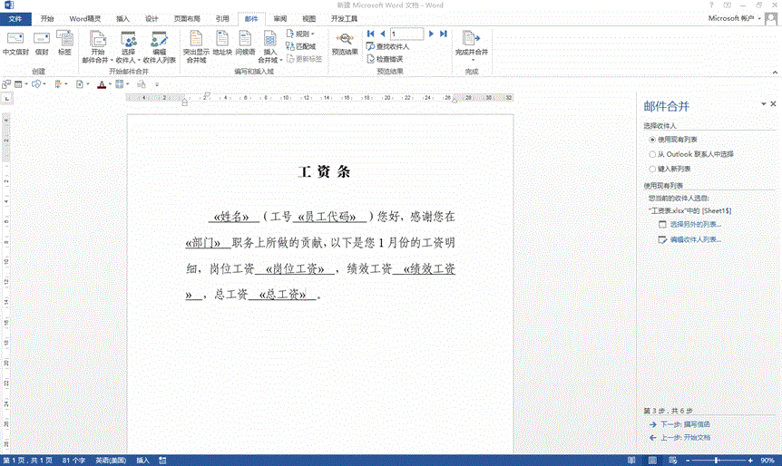Expand the 规则 rules dropdown

click(301, 34)
